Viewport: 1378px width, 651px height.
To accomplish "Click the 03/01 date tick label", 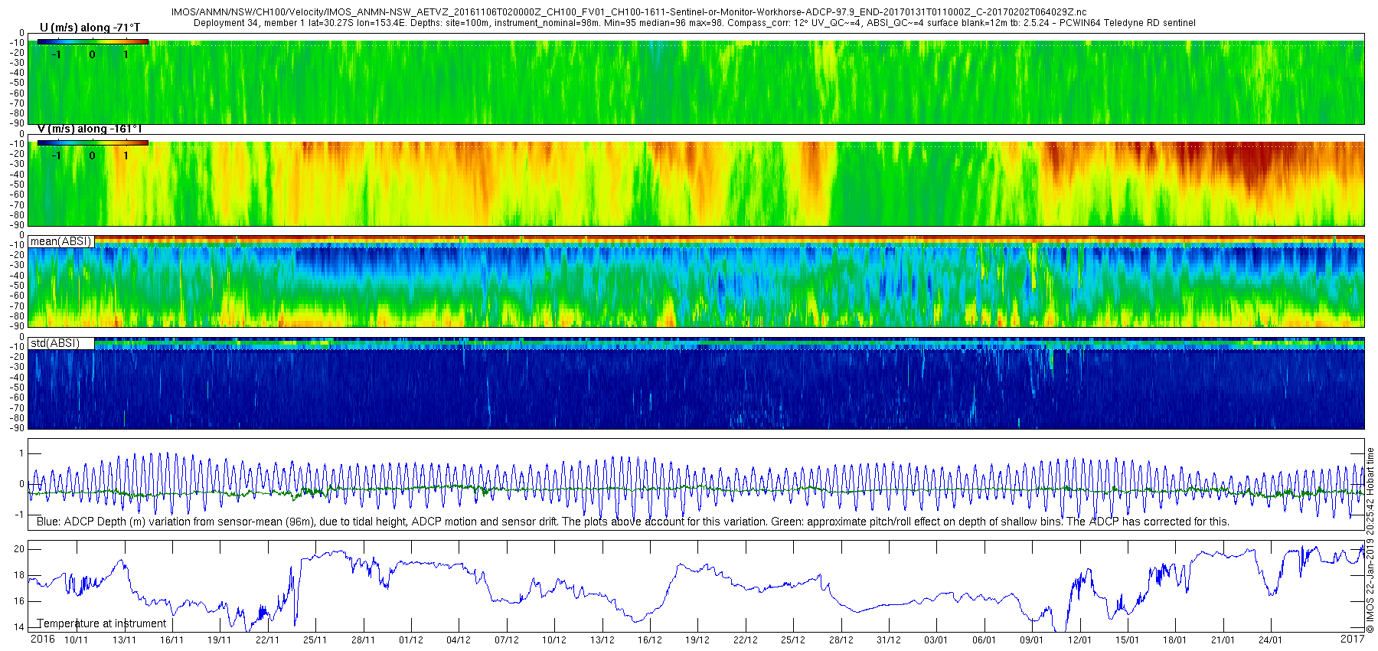I will (936, 640).
